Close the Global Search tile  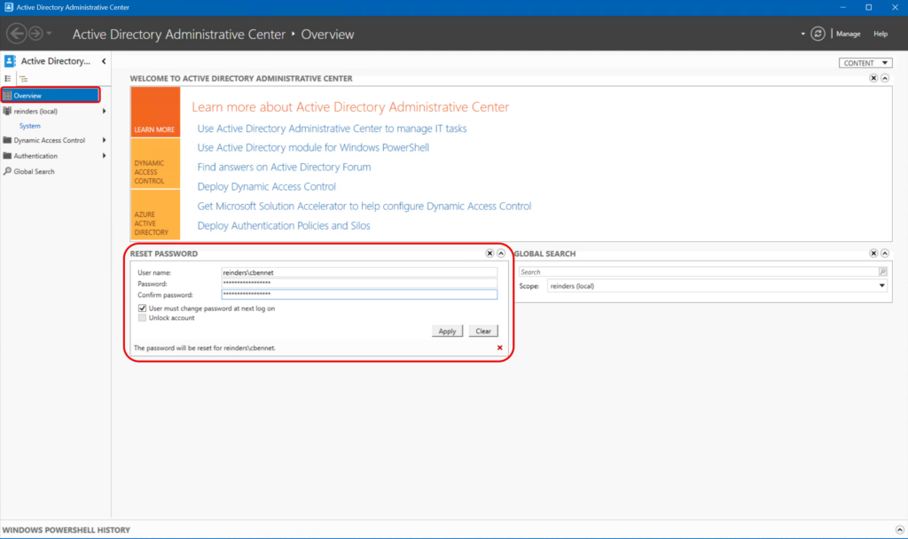pos(873,254)
